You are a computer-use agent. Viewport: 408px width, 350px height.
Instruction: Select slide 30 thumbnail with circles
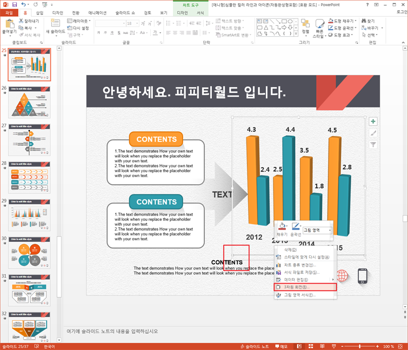pyautogui.click(x=29, y=252)
